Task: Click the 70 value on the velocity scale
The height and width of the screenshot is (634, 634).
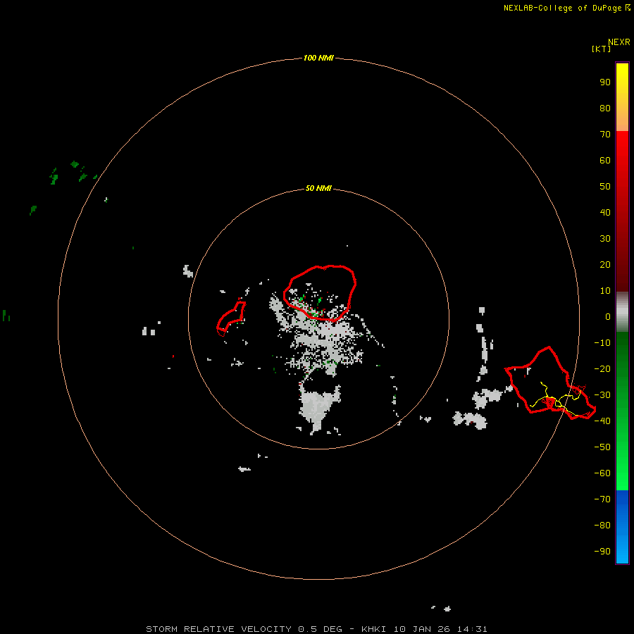Action: [605, 135]
